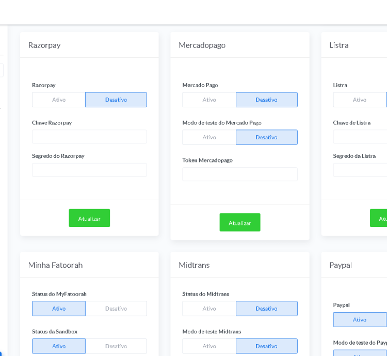
Task: Enable Mercado Pago with the Ativo option
Action: (x=209, y=100)
